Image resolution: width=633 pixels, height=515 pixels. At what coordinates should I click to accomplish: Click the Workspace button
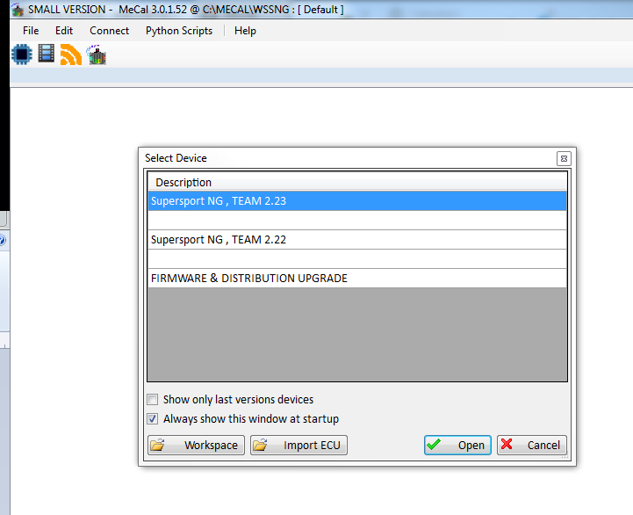tap(196, 445)
